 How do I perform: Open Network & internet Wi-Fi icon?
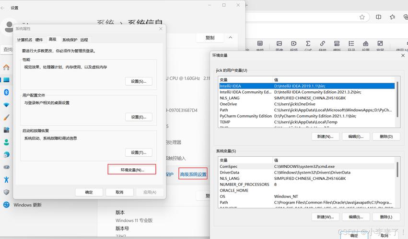(x=6, y=105)
